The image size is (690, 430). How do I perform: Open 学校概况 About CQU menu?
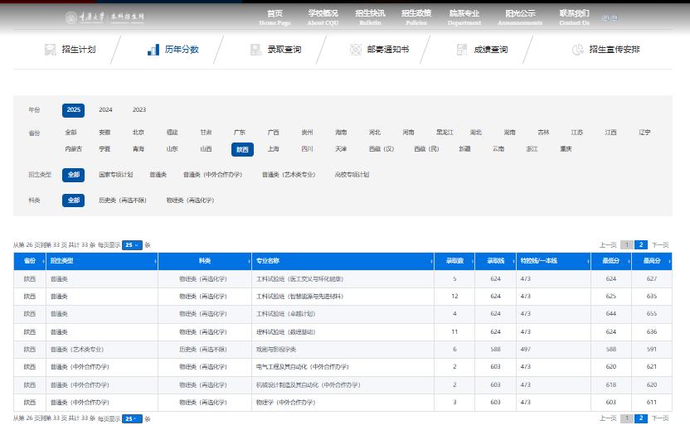323,17
